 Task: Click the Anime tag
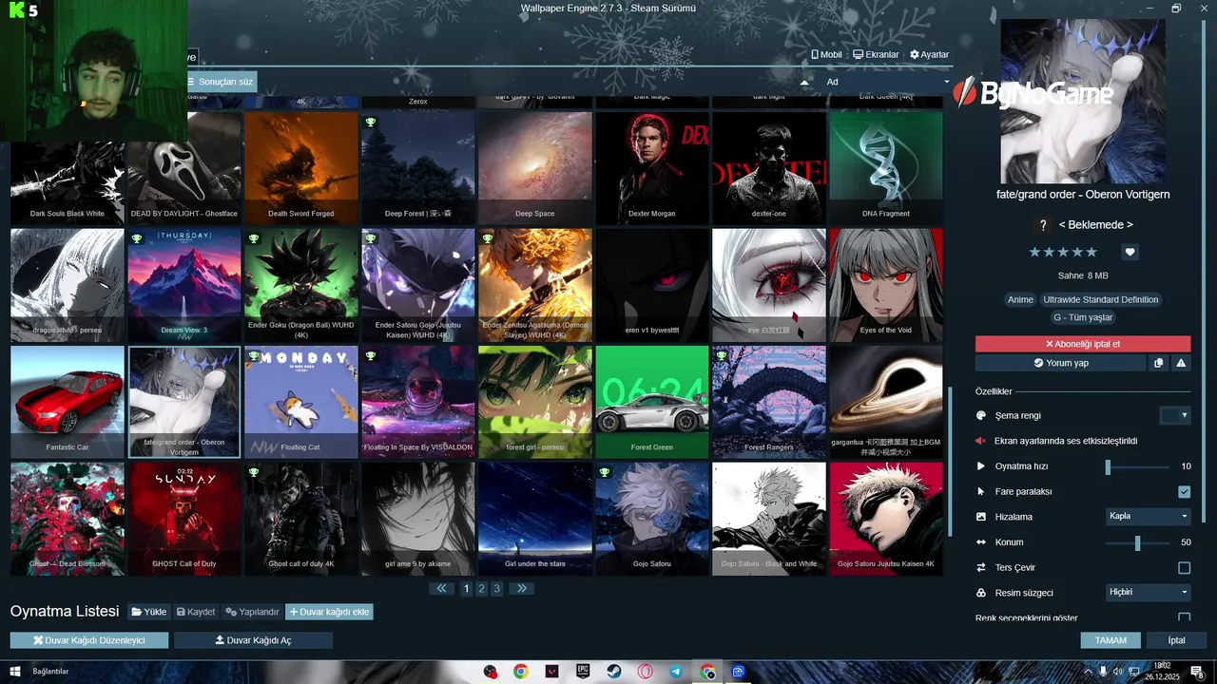(1020, 299)
